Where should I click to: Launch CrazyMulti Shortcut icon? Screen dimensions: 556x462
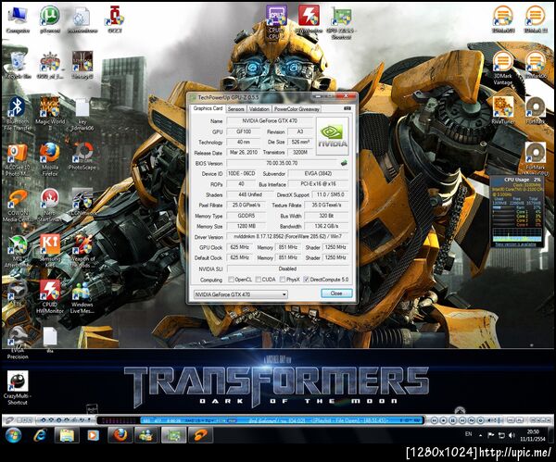coord(18,388)
